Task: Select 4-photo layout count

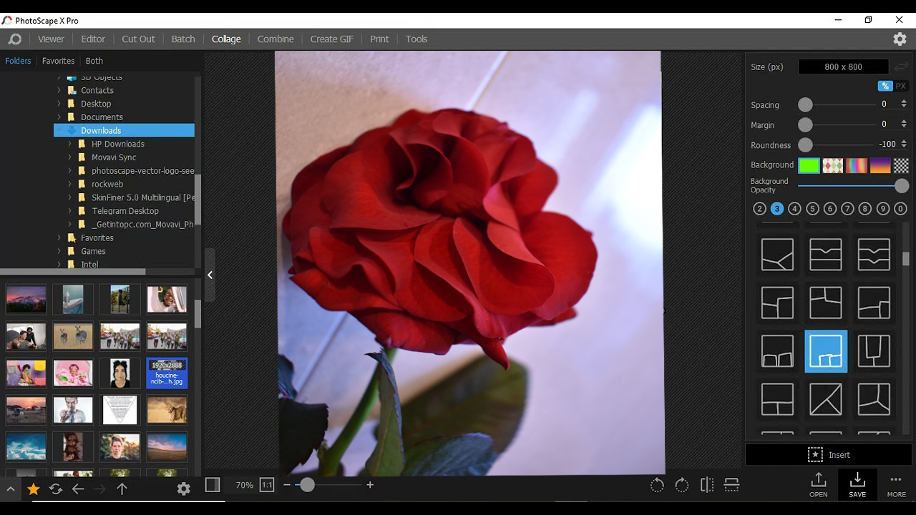Action: (794, 209)
